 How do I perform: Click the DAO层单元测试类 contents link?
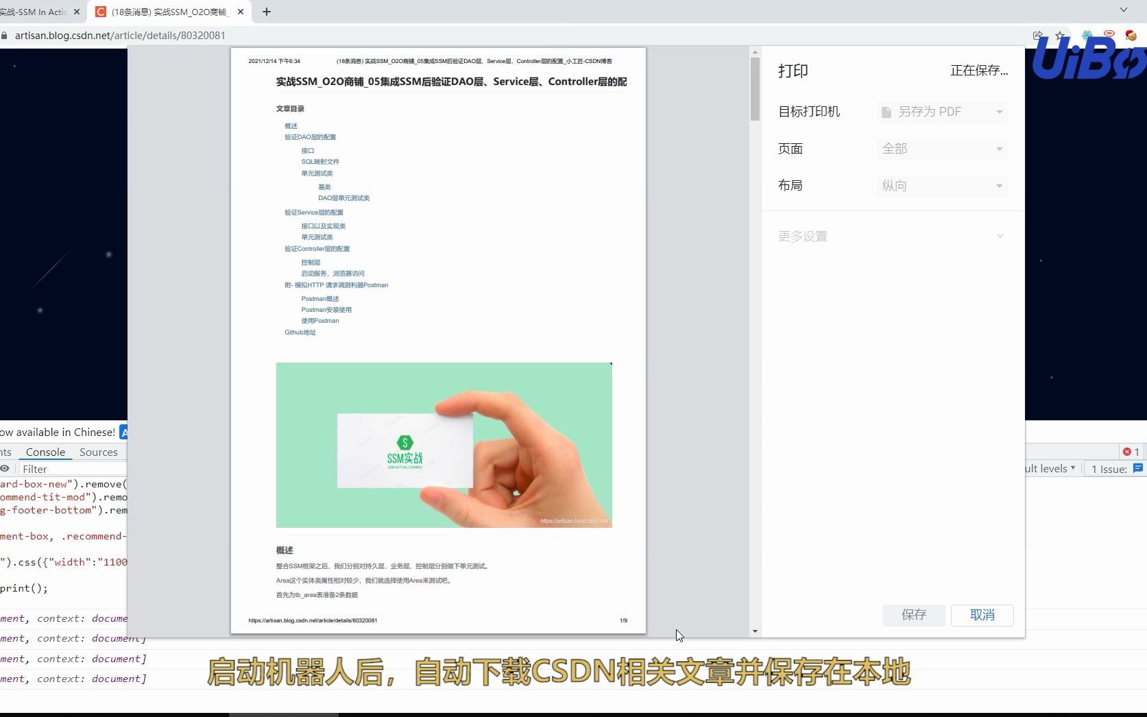[x=344, y=198]
